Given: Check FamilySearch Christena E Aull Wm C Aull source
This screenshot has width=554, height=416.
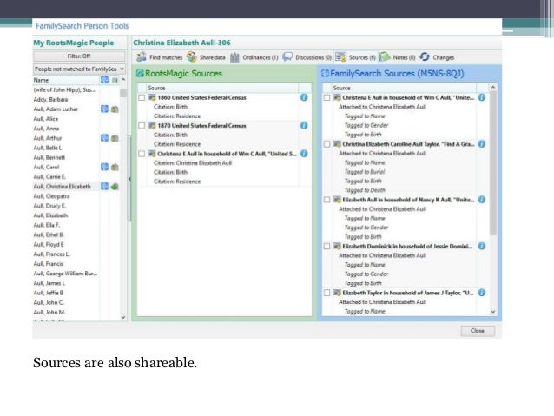Looking at the screenshot, I should click(x=326, y=97).
